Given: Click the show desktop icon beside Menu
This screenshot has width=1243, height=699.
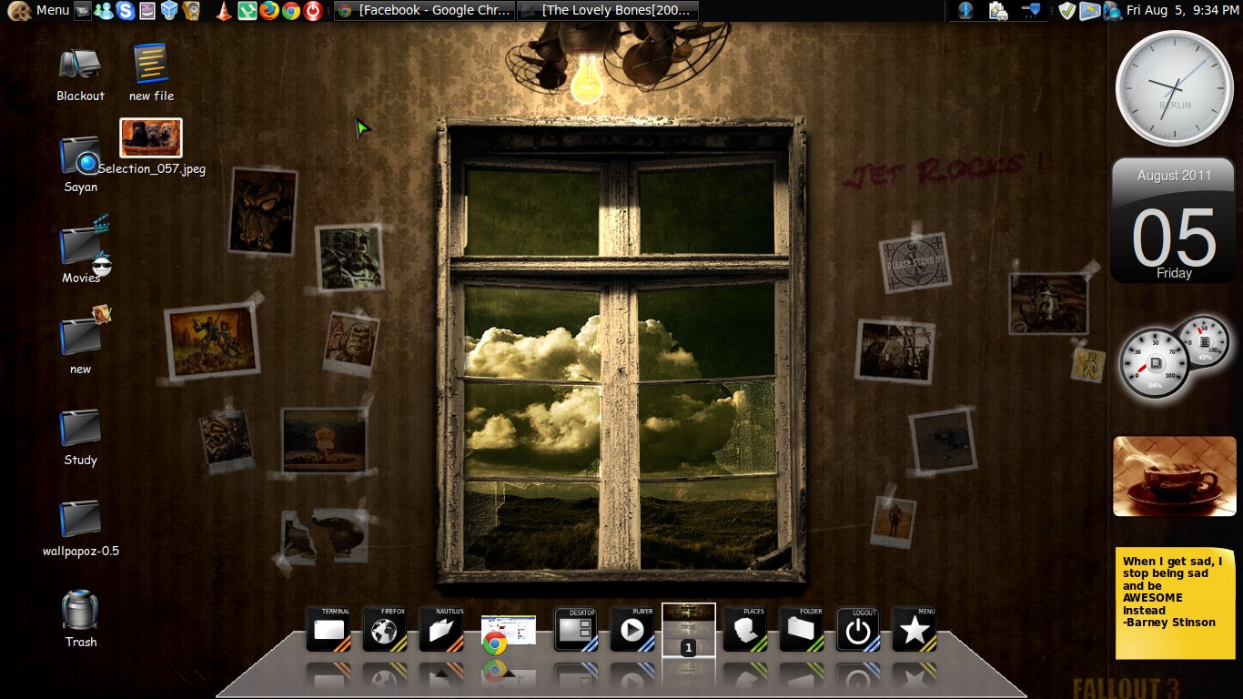Looking at the screenshot, I should coord(82,11).
